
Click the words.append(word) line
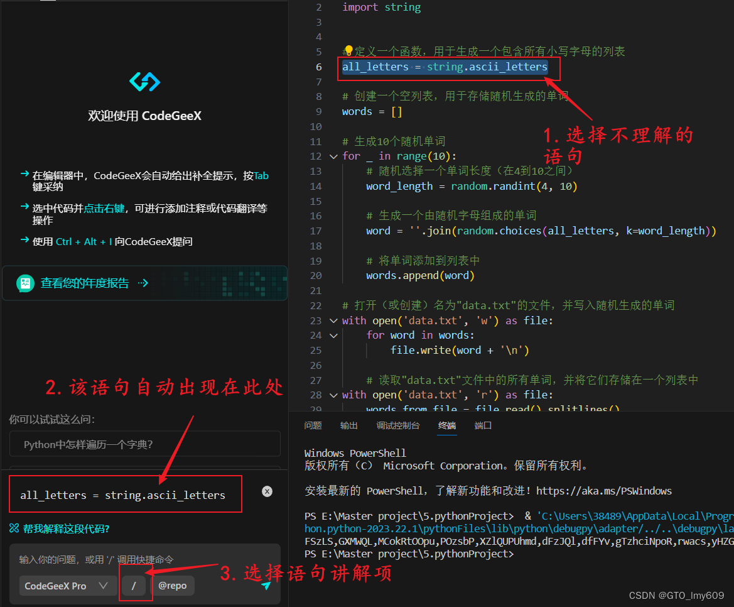[x=420, y=275]
